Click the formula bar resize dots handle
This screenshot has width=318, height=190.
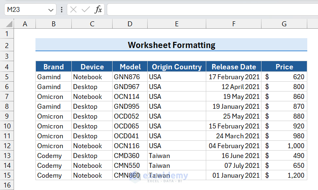pos(61,9)
